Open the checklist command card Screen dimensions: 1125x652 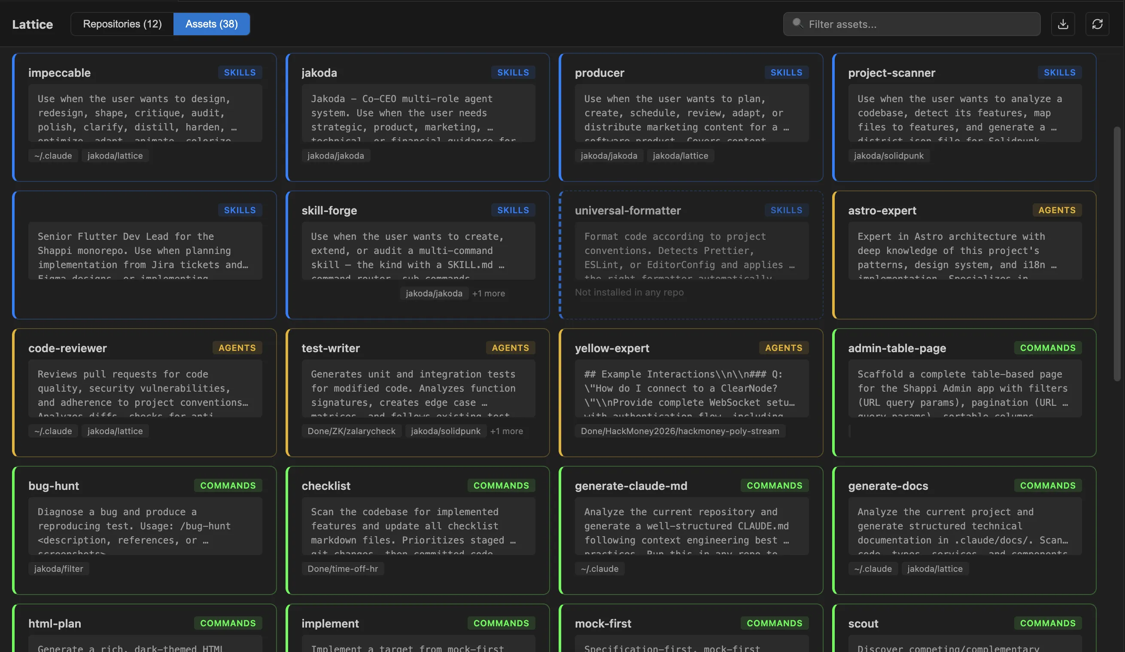point(417,530)
